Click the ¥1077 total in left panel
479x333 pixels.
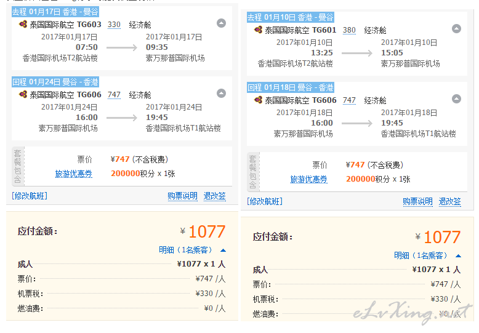click(x=203, y=231)
